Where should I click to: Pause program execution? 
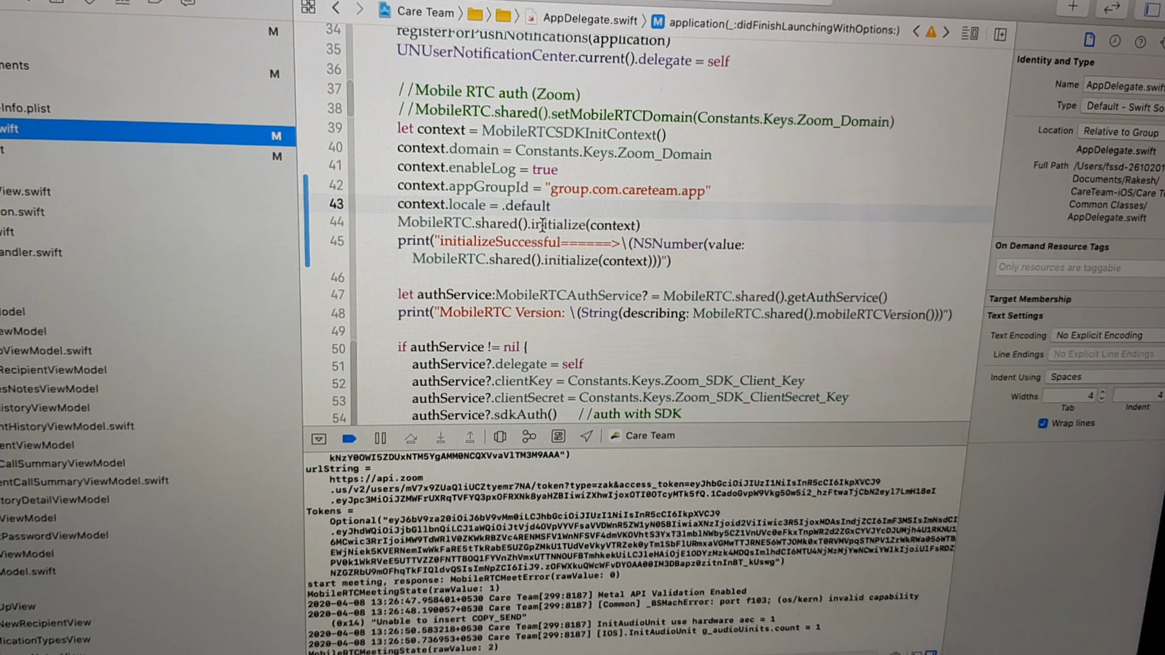(381, 438)
